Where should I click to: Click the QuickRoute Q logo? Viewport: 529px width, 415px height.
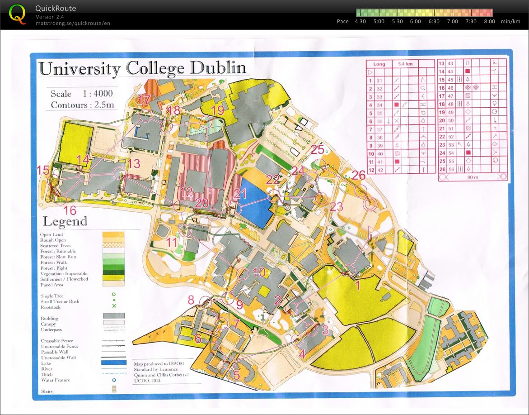[x=17, y=14]
